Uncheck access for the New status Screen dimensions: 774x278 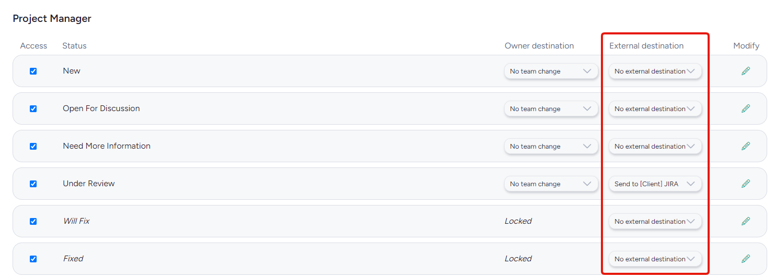(33, 71)
